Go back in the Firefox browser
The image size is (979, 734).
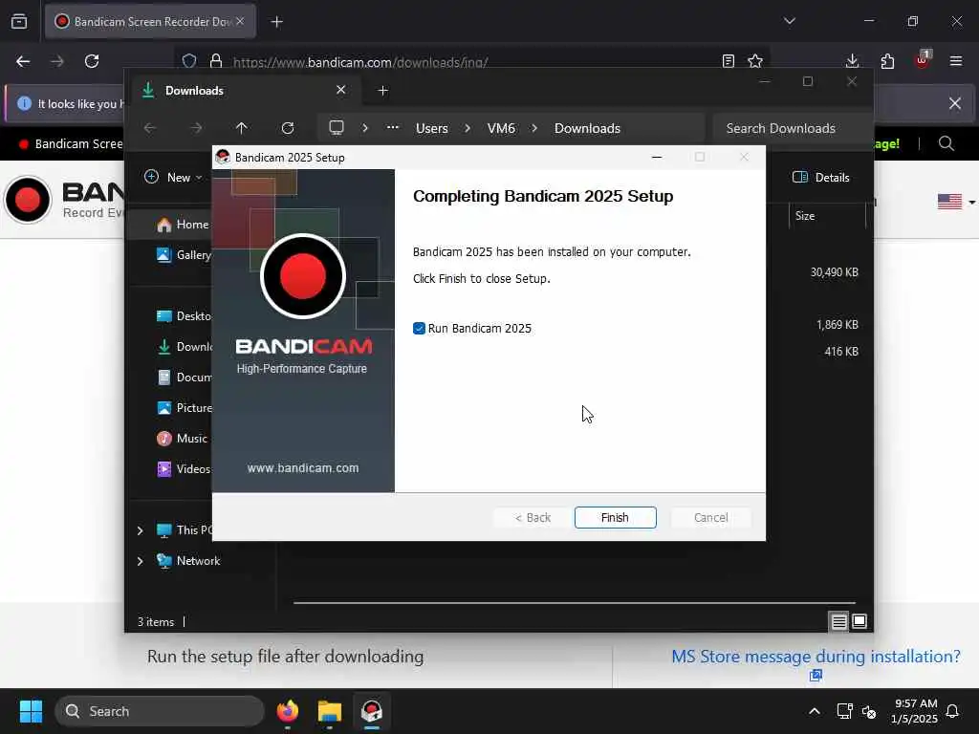click(23, 61)
